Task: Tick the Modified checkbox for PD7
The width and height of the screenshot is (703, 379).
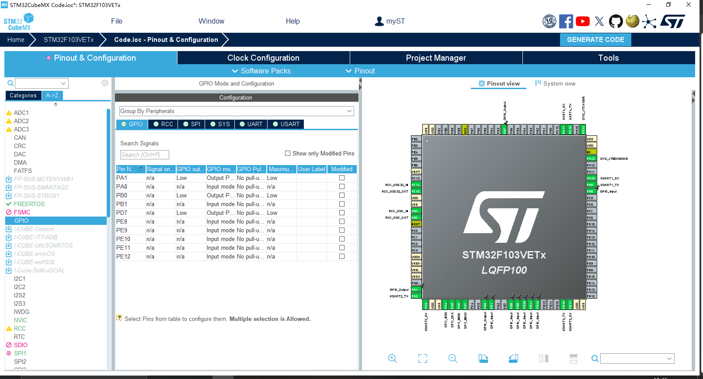Action: [x=342, y=213]
